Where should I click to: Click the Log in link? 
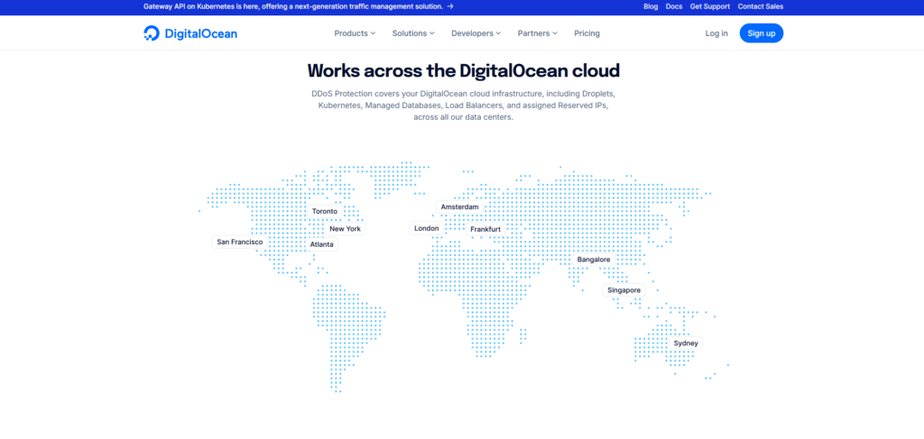point(716,33)
